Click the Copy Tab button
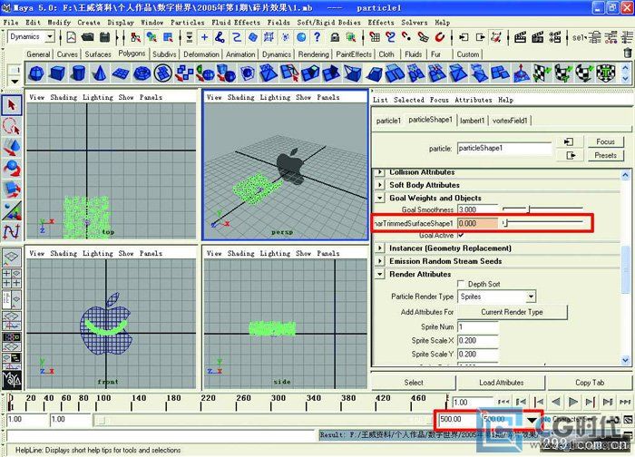 590,383
